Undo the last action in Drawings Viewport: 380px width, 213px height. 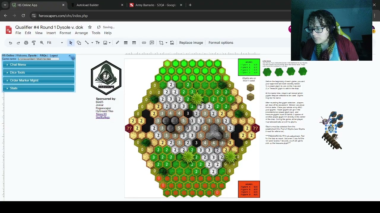click(x=10, y=43)
